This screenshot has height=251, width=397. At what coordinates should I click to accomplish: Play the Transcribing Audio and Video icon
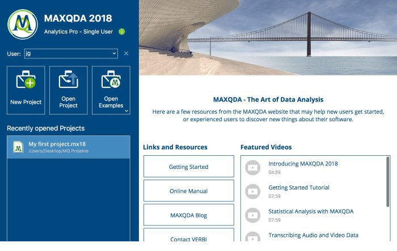(252, 238)
